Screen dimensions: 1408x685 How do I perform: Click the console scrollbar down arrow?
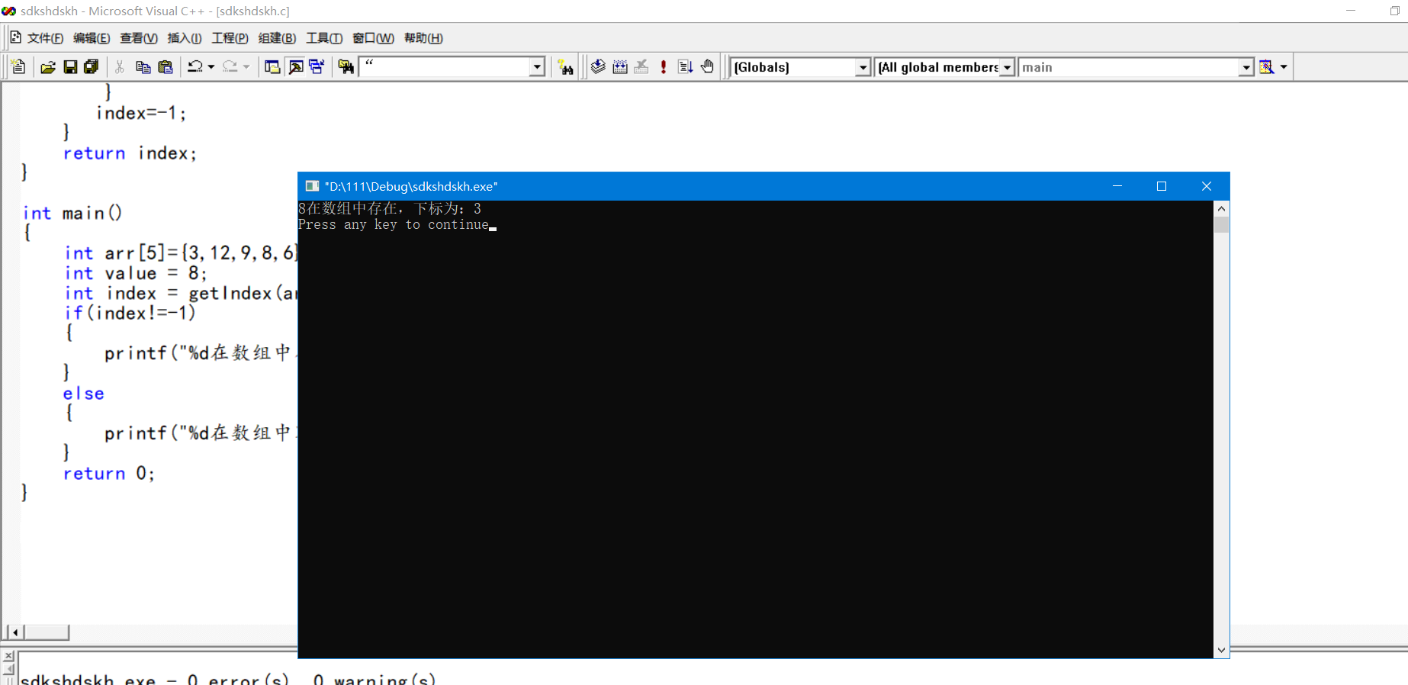click(x=1221, y=651)
